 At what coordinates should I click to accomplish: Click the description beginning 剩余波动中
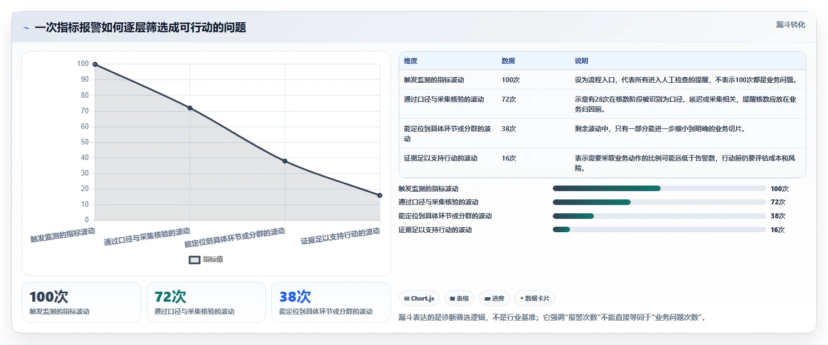pyautogui.click(x=660, y=129)
